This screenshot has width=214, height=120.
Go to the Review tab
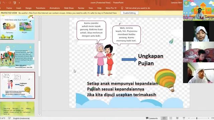coord(81,8)
